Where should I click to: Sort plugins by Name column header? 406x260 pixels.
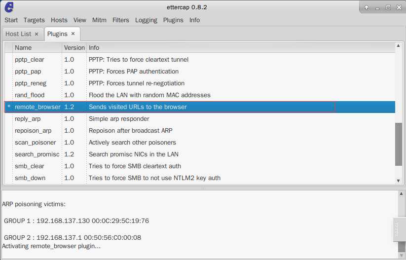[37, 48]
